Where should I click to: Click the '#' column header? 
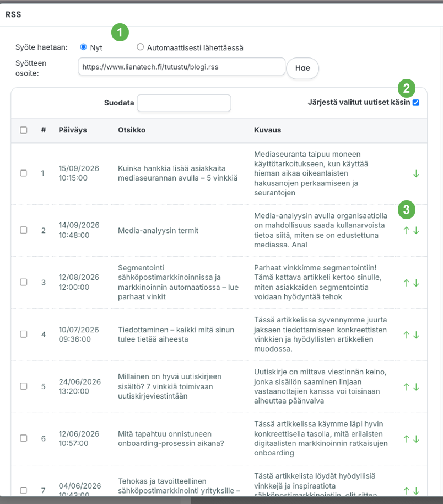[44, 130]
